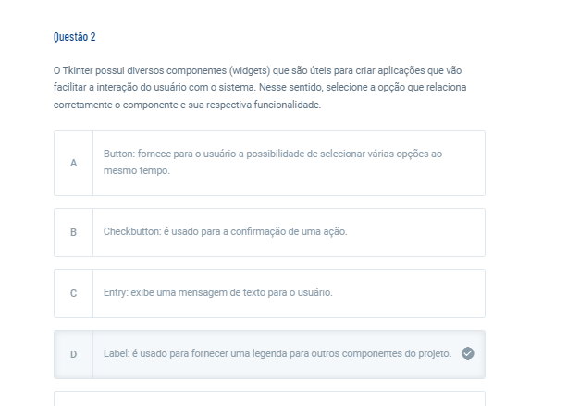Click 'mesmo tempo.' in option A
Viewport: 567px width, 406px height.
coord(137,170)
